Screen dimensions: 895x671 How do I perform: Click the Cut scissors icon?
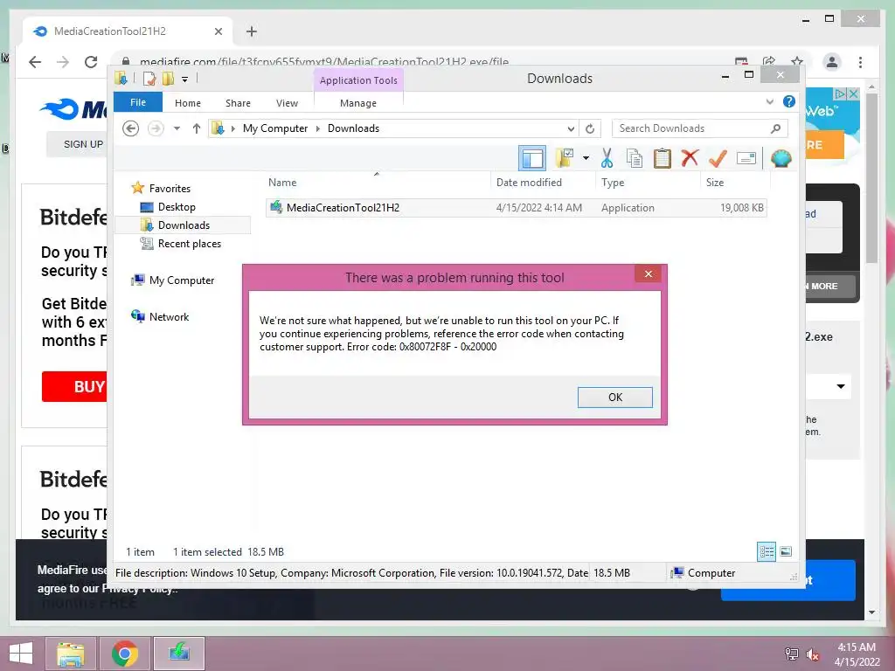coord(607,158)
